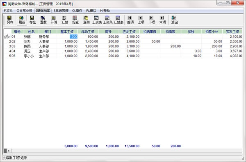Select employee name 陈雨
The height and width of the screenshot is (162, 246).
27,46
